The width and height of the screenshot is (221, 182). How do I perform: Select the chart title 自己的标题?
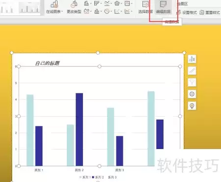pyautogui.click(x=48, y=63)
